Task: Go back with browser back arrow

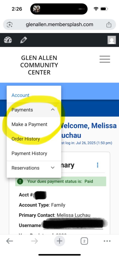Action: (10, 241)
